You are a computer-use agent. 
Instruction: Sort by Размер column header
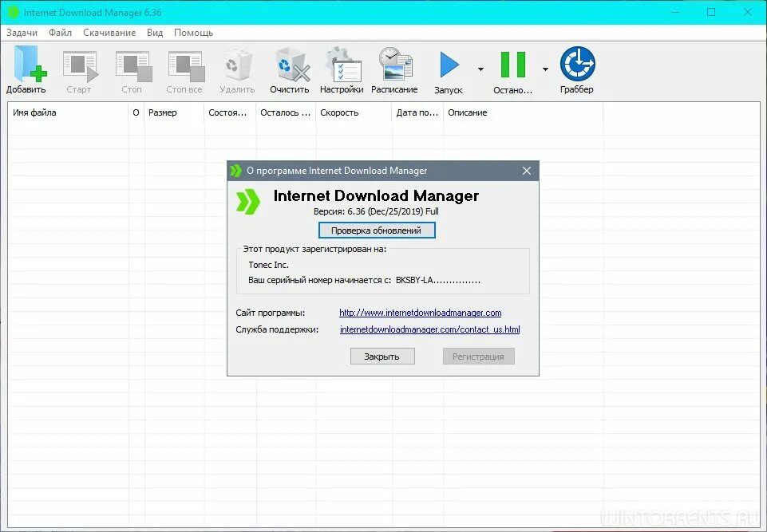pos(174,112)
